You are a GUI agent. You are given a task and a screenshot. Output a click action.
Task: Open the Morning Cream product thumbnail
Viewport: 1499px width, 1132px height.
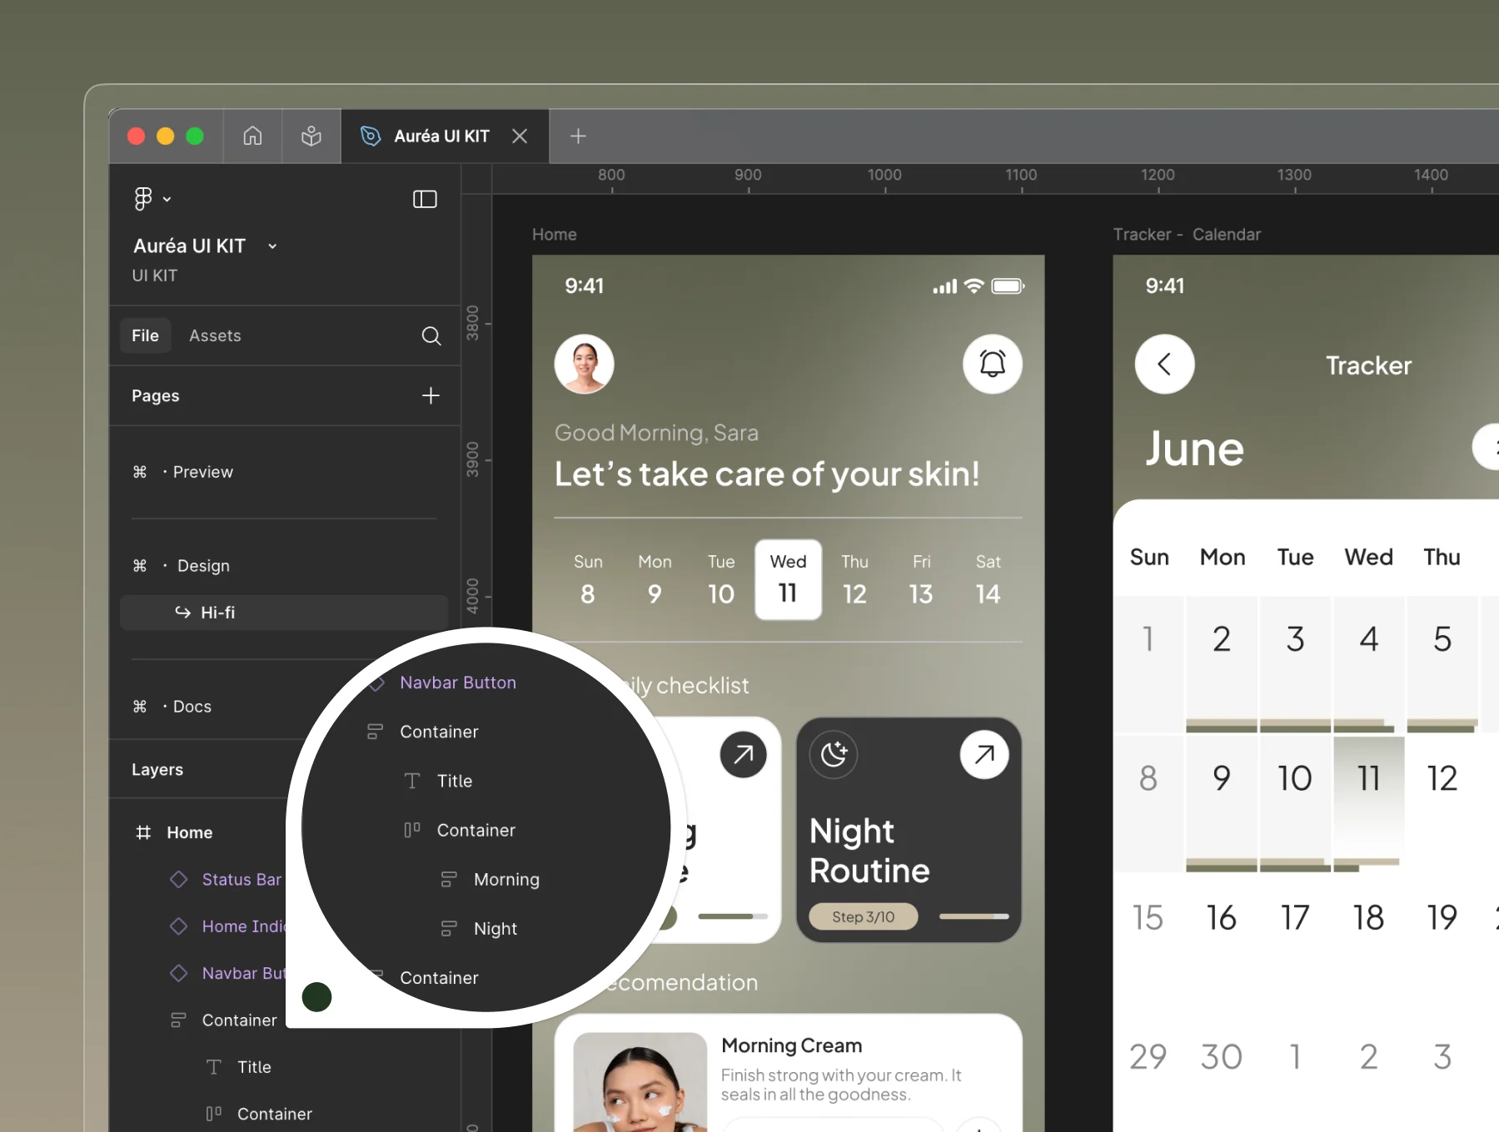640,1082
